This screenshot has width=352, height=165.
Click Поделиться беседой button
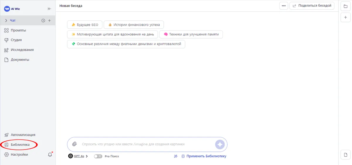(312, 6)
